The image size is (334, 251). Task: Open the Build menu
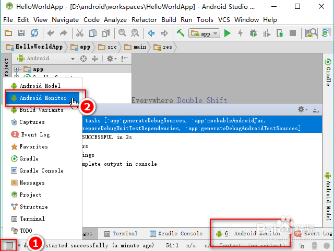pyautogui.click(x=169, y=20)
